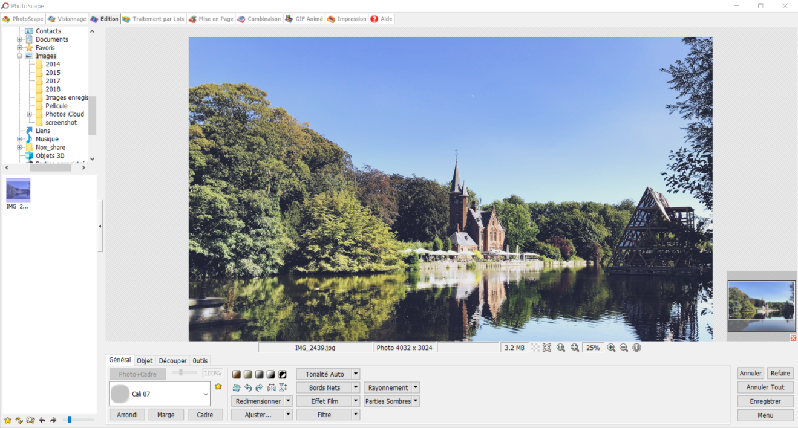This screenshot has height=428, width=798.
Task: Click the yellow star beside the frame selector
Action: 218,387
